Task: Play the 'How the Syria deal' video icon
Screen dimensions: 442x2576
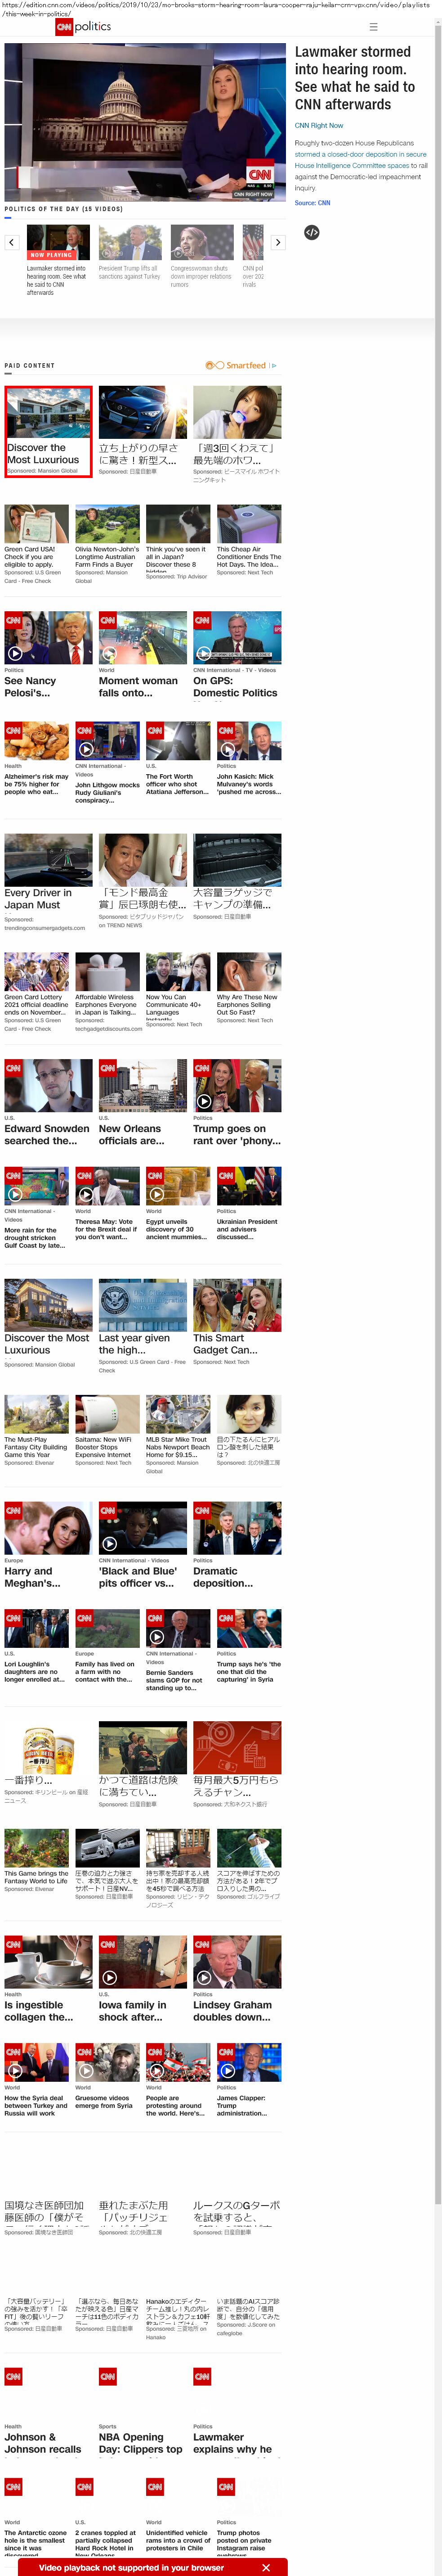Action: [15, 2070]
